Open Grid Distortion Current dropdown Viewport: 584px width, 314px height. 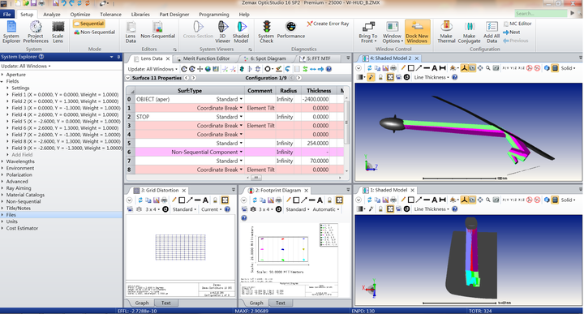click(x=211, y=209)
